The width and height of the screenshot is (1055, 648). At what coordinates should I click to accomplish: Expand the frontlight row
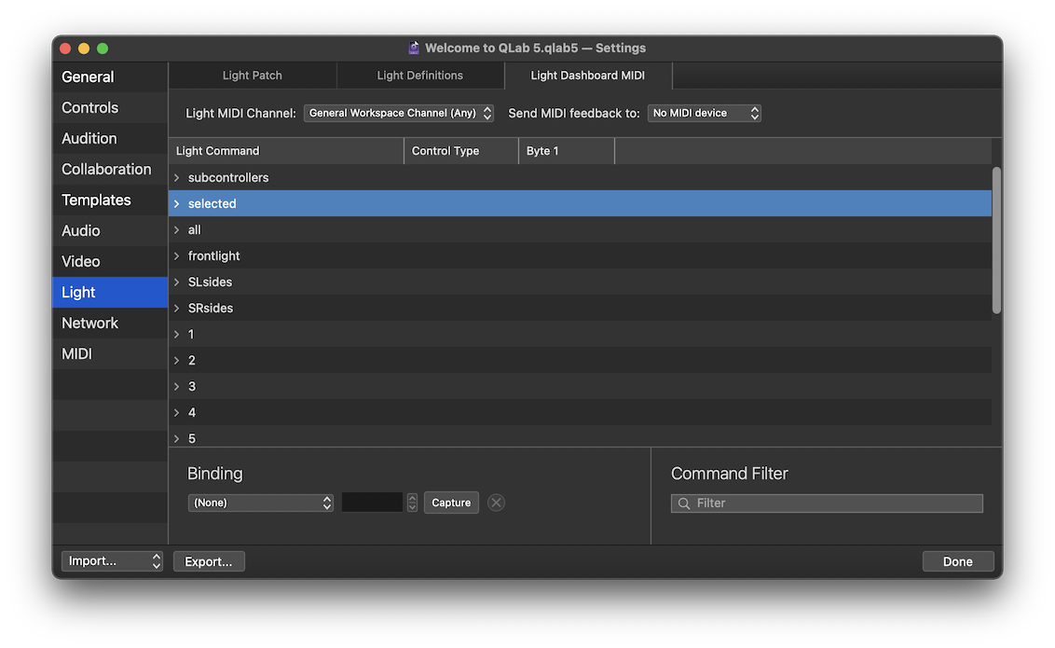coord(177,255)
